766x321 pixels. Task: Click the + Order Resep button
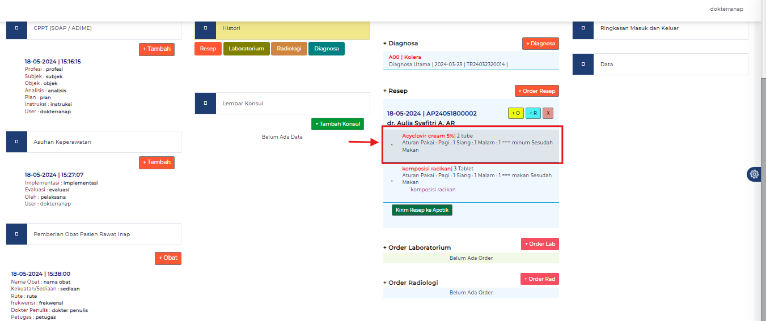(x=536, y=91)
